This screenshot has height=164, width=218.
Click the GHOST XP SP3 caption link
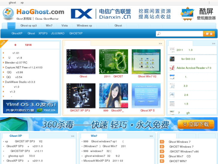click(80, 110)
